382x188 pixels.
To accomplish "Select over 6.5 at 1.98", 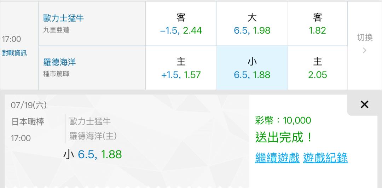I will click(x=252, y=24).
